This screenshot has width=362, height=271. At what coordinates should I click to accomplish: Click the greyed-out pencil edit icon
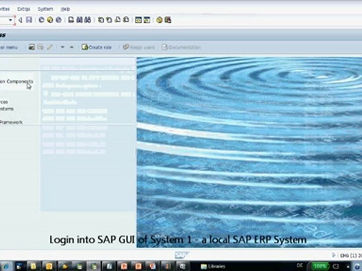49,47
